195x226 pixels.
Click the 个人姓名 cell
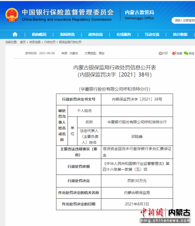point(84,111)
